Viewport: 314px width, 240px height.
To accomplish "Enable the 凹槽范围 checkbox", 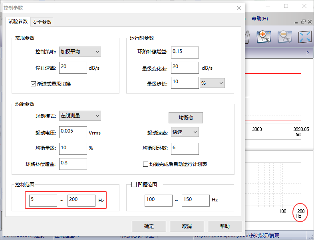I will [x=134, y=184].
